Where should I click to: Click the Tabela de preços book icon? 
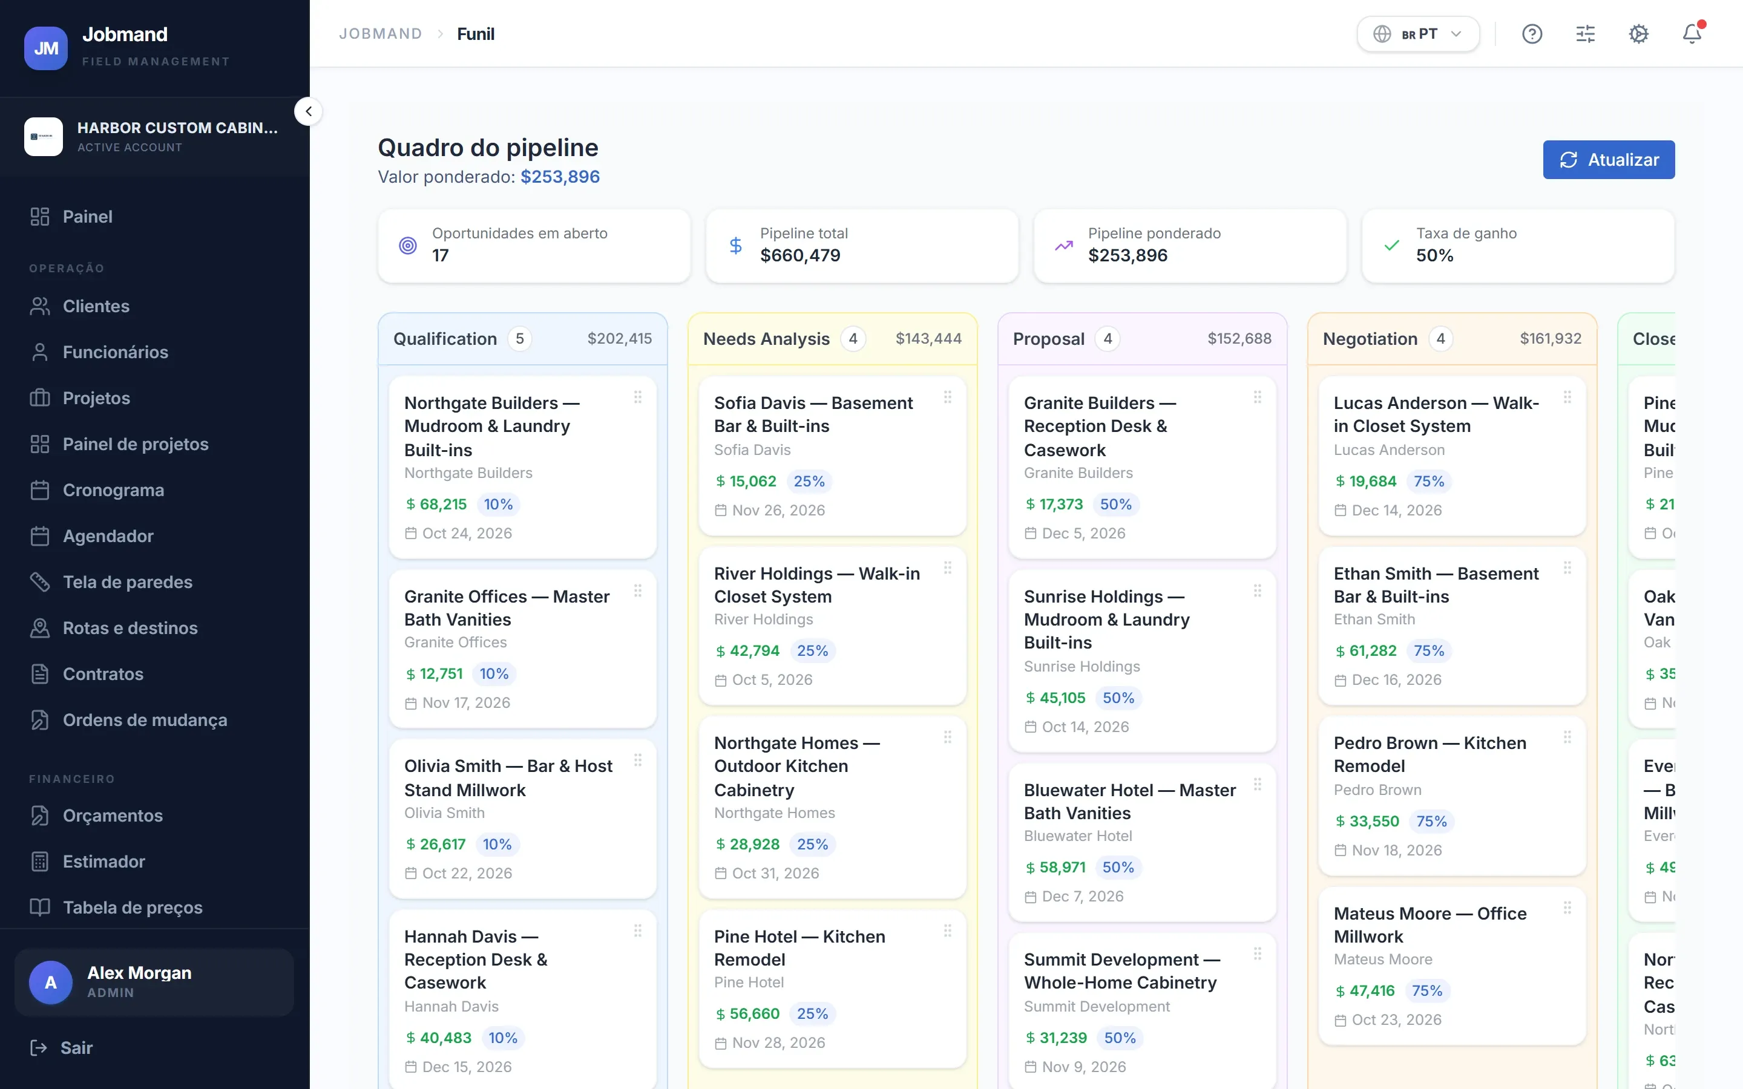pyautogui.click(x=39, y=907)
